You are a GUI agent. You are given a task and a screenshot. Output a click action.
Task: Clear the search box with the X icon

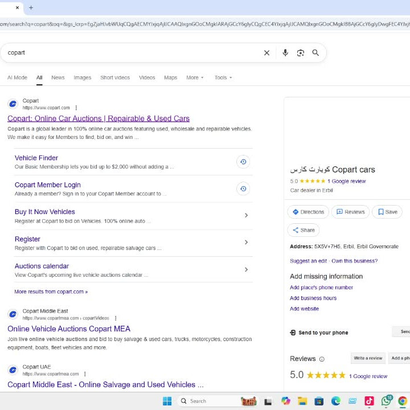266,53
